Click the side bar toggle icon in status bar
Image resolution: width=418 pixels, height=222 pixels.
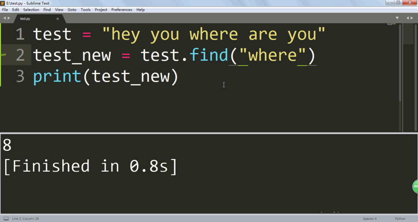6,219
